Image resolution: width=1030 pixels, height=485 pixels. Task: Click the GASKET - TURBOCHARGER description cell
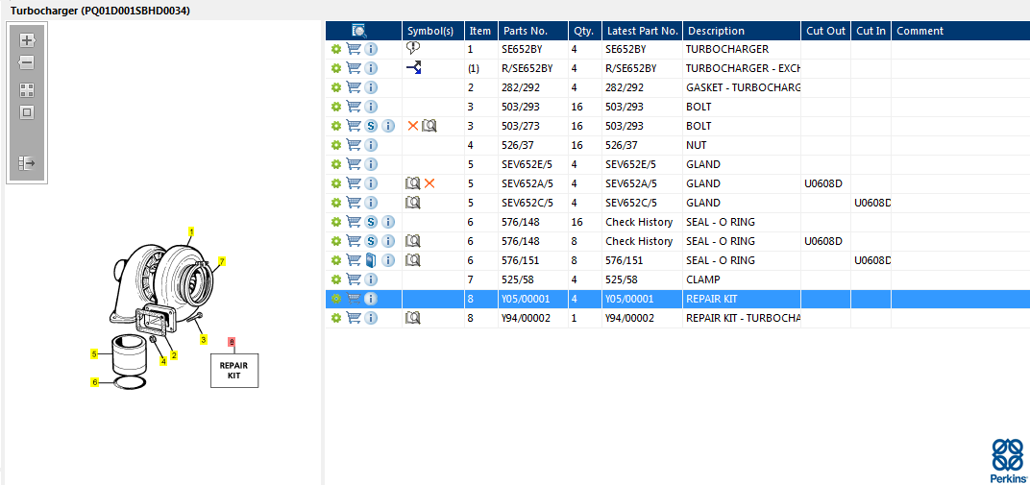(743, 87)
